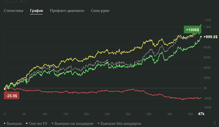Click the green dot beside Выиграл
Viewport: 219px width, 127px height.
coord(4,124)
